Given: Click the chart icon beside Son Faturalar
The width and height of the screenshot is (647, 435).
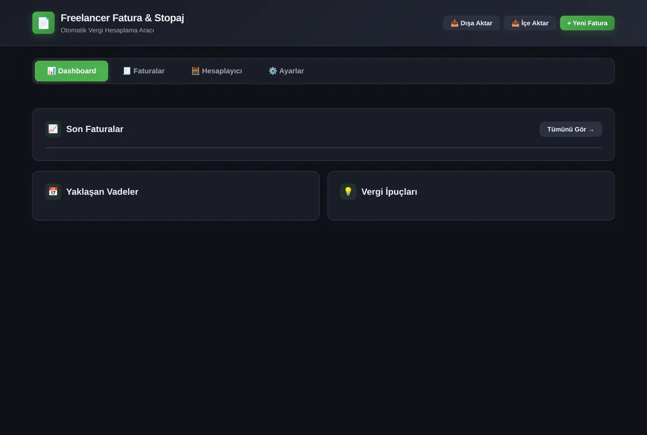Looking at the screenshot, I should click(53, 129).
